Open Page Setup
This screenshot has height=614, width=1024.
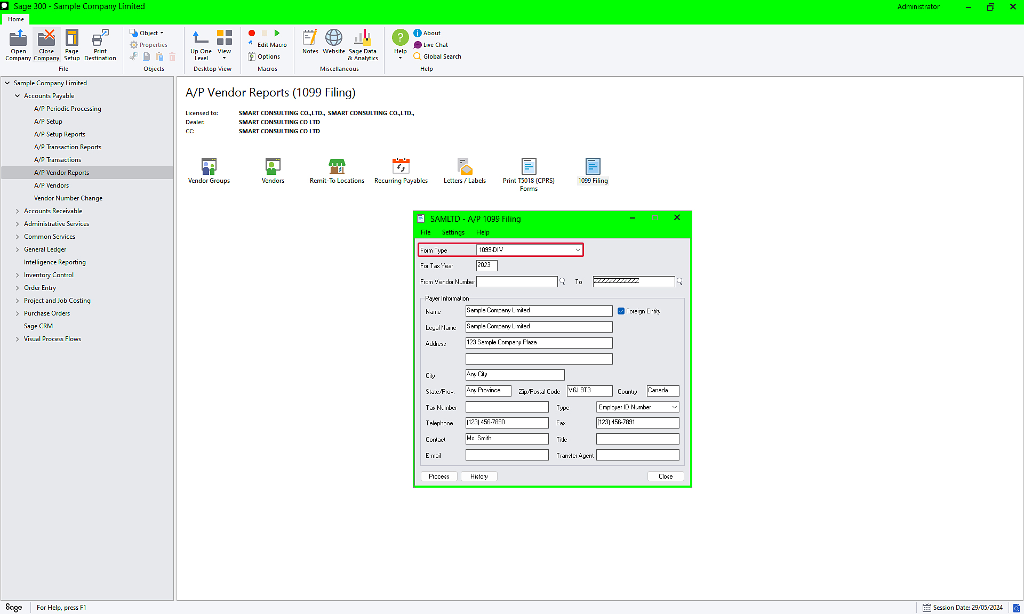pyautogui.click(x=72, y=45)
